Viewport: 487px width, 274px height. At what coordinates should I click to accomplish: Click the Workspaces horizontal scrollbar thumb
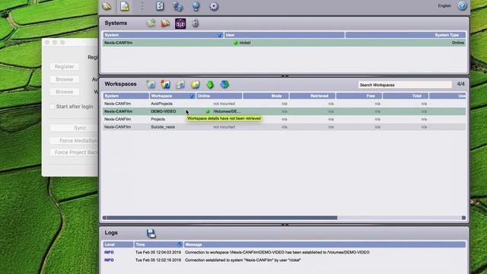(x=221, y=218)
